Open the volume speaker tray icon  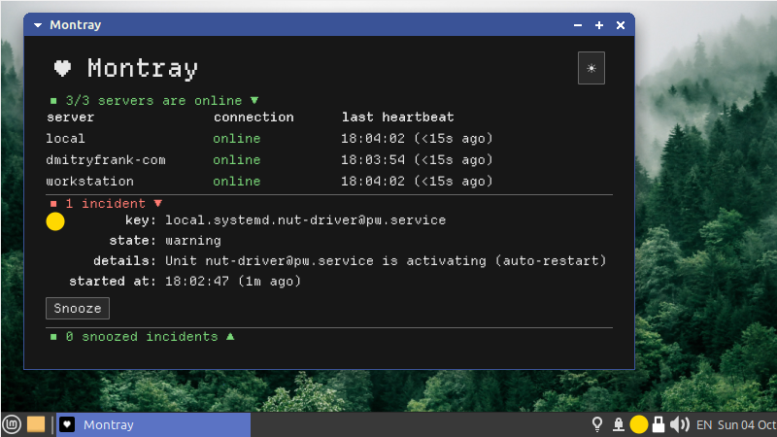click(x=679, y=424)
